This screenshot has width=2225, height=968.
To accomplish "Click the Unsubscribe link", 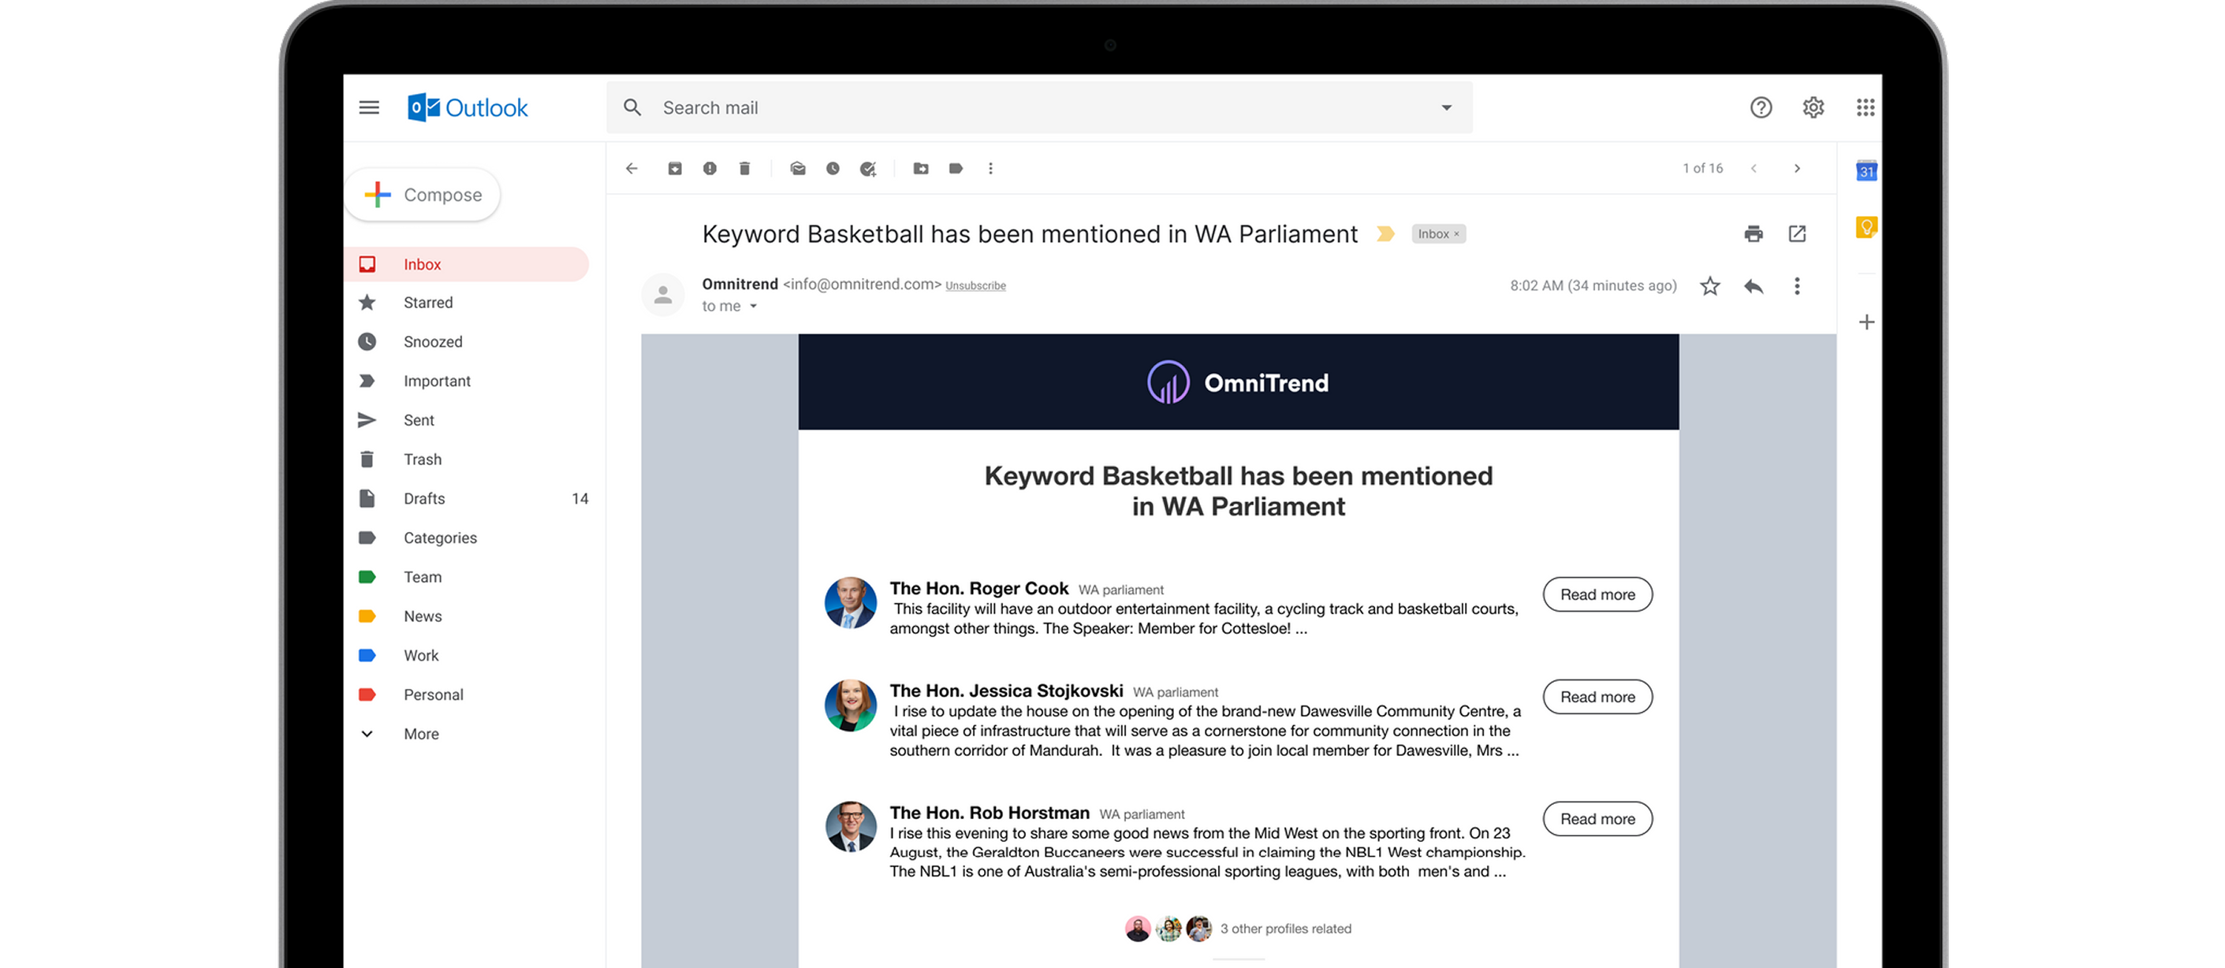I will click(975, 286).
